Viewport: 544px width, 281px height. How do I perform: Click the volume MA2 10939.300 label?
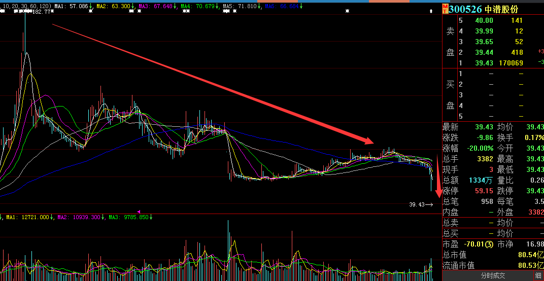click(x=76, y=217)
